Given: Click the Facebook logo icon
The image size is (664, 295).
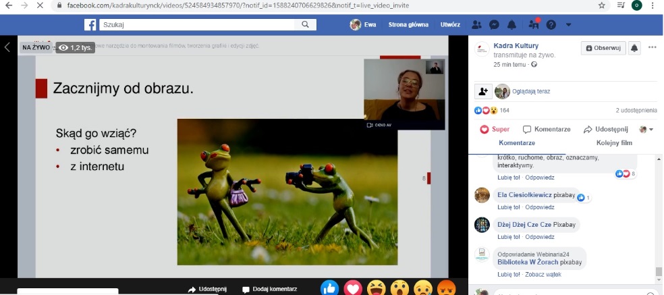Looking at the screenshot, I should pyautogui.click(x=90, y=25).
